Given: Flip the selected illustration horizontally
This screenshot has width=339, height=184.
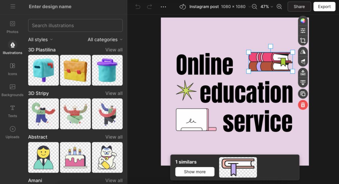Looking at the screenshot, I should click(x=303, y=52).
